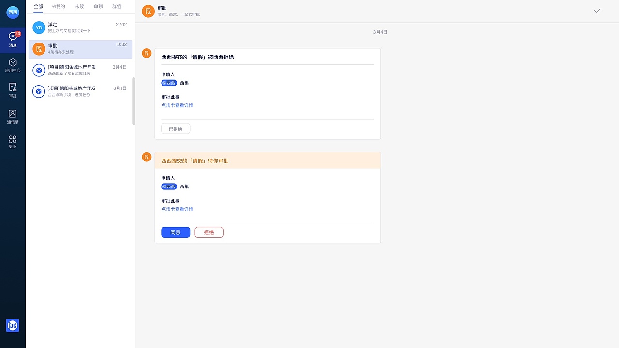Open 点击卡片查看详情 in the pending approval card

point(177,209)
